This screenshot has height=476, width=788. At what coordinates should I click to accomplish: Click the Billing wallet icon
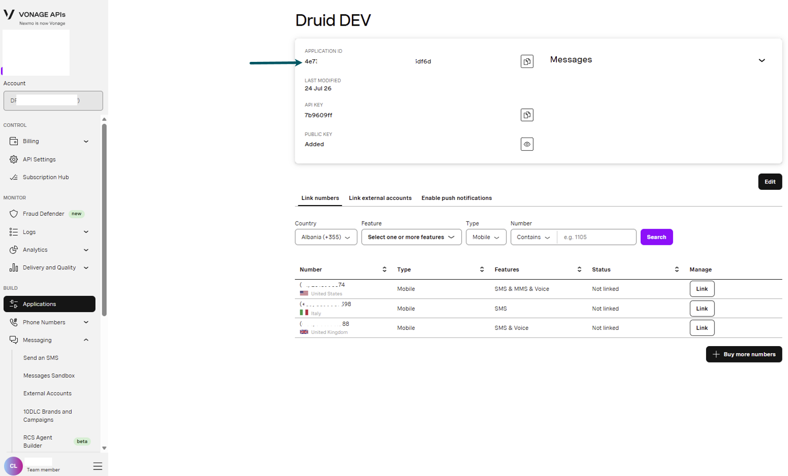click(14, 141)
